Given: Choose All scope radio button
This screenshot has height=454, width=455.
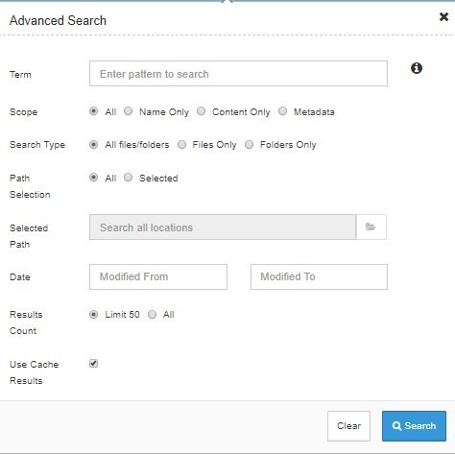Looking at the screenshot, I should pyautogui.click(x=93, y=111).
